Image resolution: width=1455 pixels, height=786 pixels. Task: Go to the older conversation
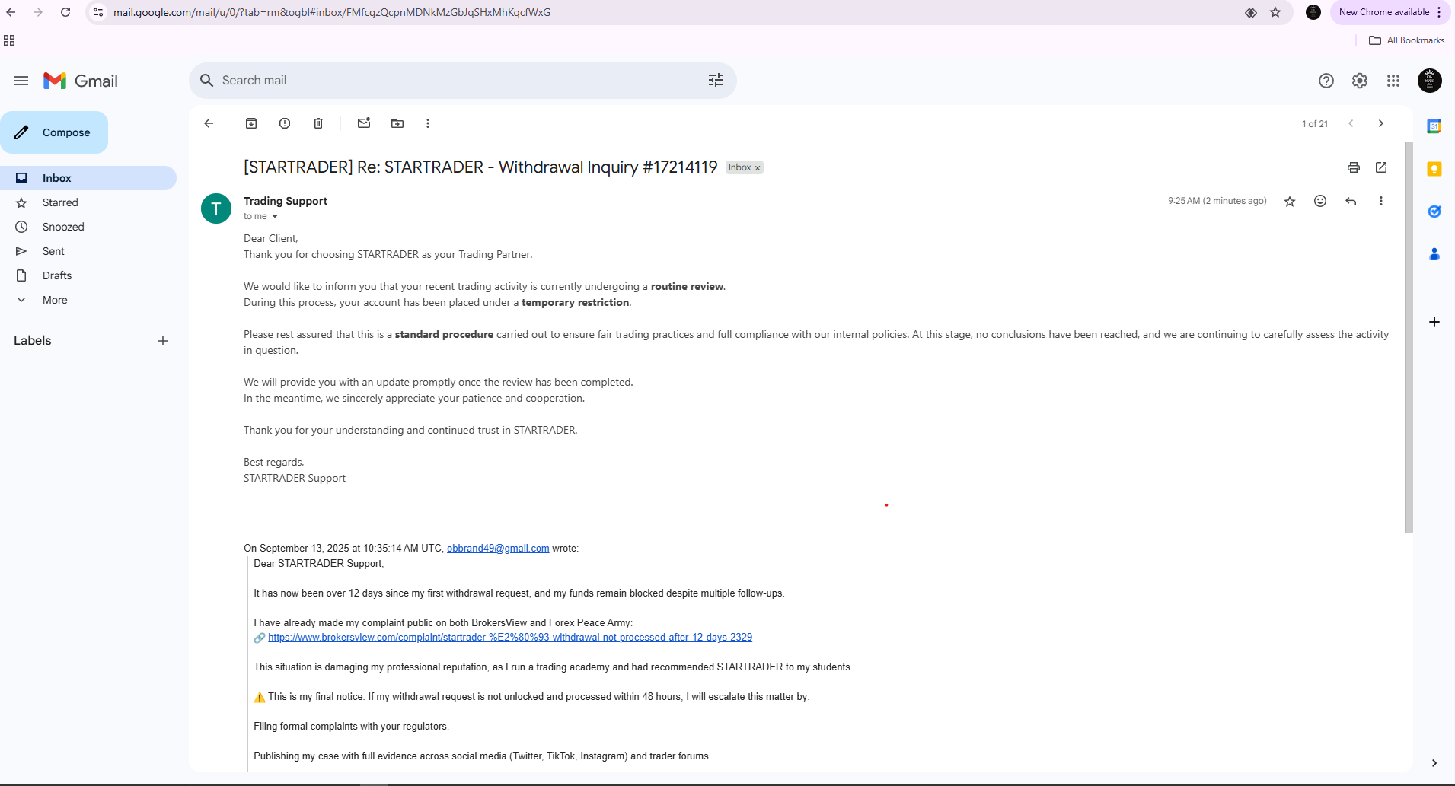point(1381,123)
